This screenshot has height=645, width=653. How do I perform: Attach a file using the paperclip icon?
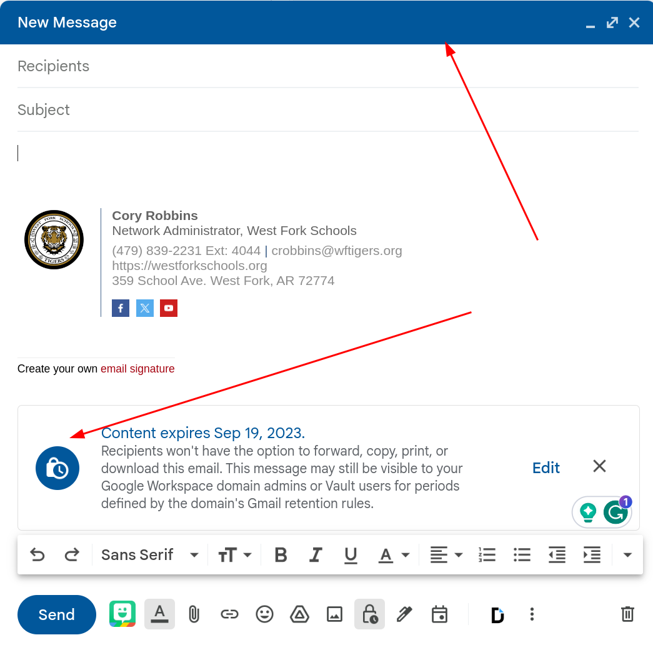tap(194, 614)
